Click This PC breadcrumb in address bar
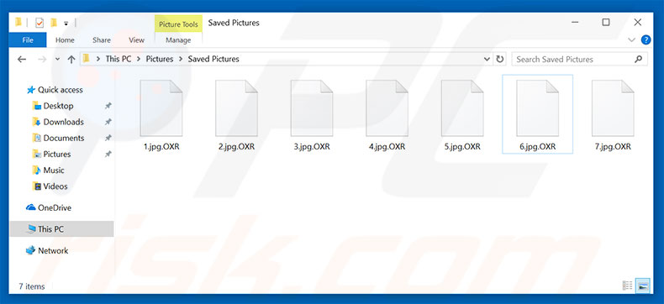This screenshot has width=664, height=304. click(x=119, y=59)
